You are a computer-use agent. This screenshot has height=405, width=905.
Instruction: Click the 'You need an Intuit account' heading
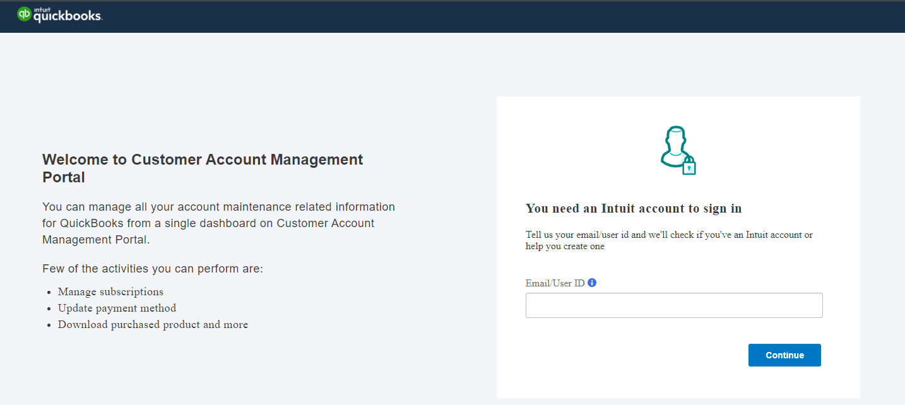coord(634,208)
